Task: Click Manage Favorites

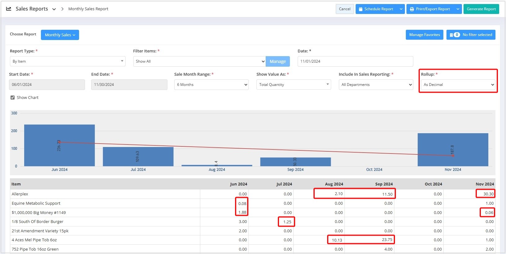Action: 424,35
